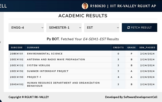
Task: Click the GRADE column header
Action: coord(131,48)
